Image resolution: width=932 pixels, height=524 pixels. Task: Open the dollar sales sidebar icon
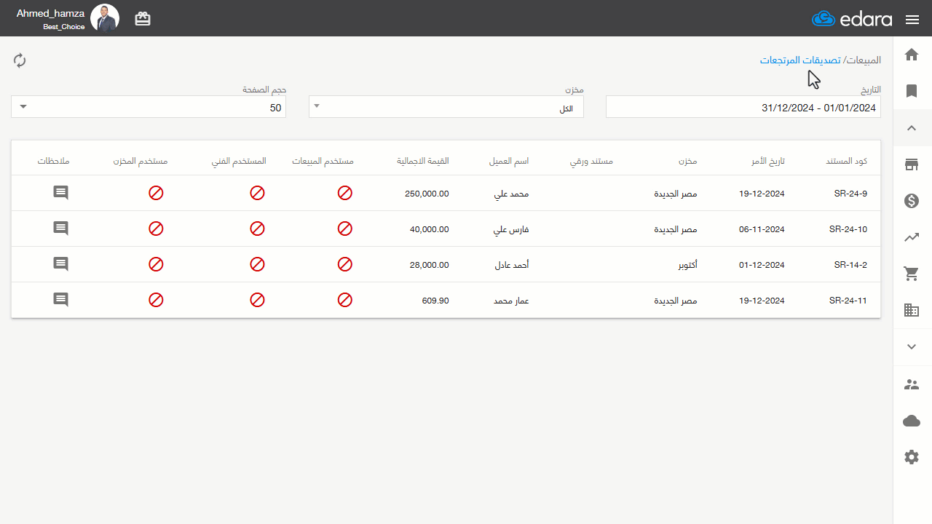[x=912, y=201]
